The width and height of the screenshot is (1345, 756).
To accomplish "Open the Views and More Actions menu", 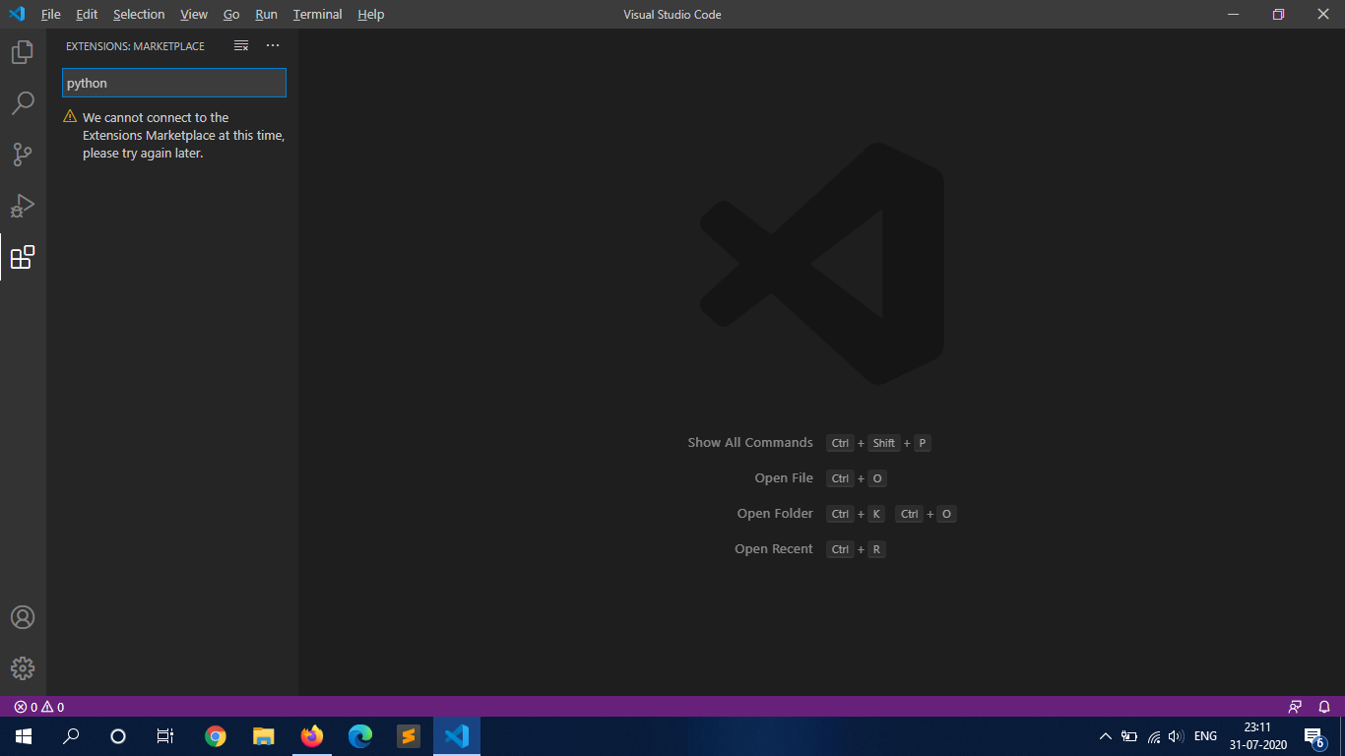I will (273, 45).
